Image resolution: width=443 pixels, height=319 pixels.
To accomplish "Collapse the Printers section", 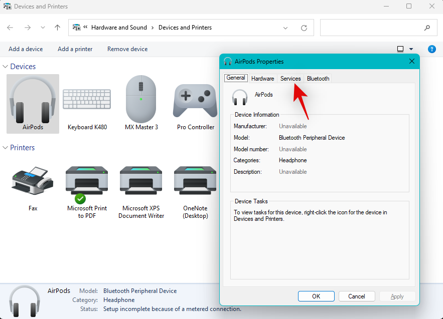I will [x=5, y=148].
